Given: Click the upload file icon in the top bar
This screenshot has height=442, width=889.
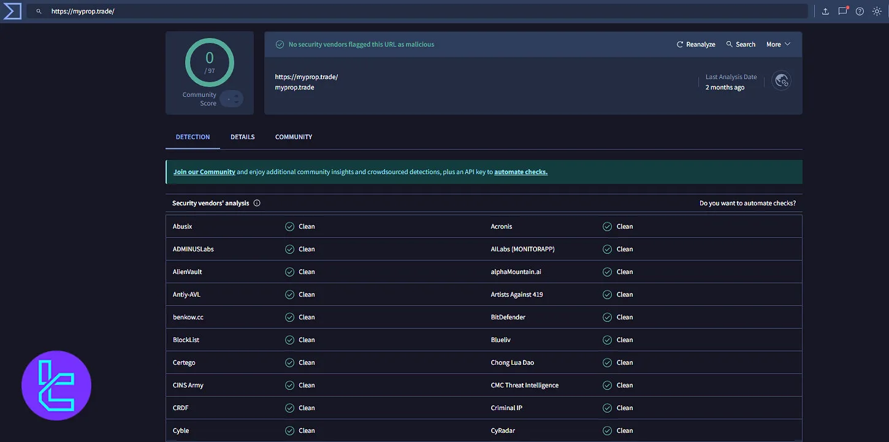Looking at the screenshot, I should click(825, 10).
